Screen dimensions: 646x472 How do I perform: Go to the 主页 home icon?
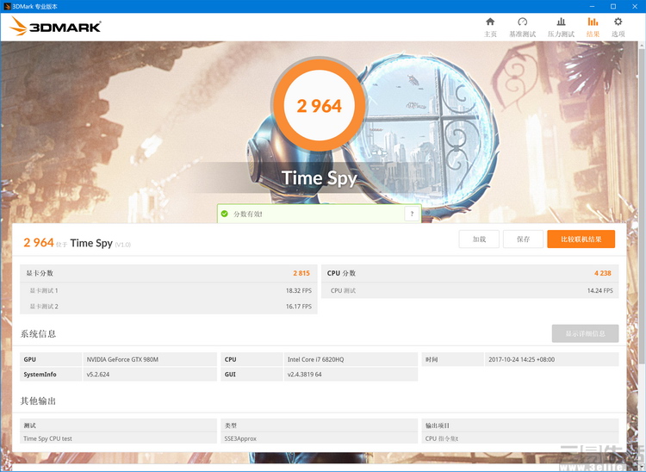[490, 22]
